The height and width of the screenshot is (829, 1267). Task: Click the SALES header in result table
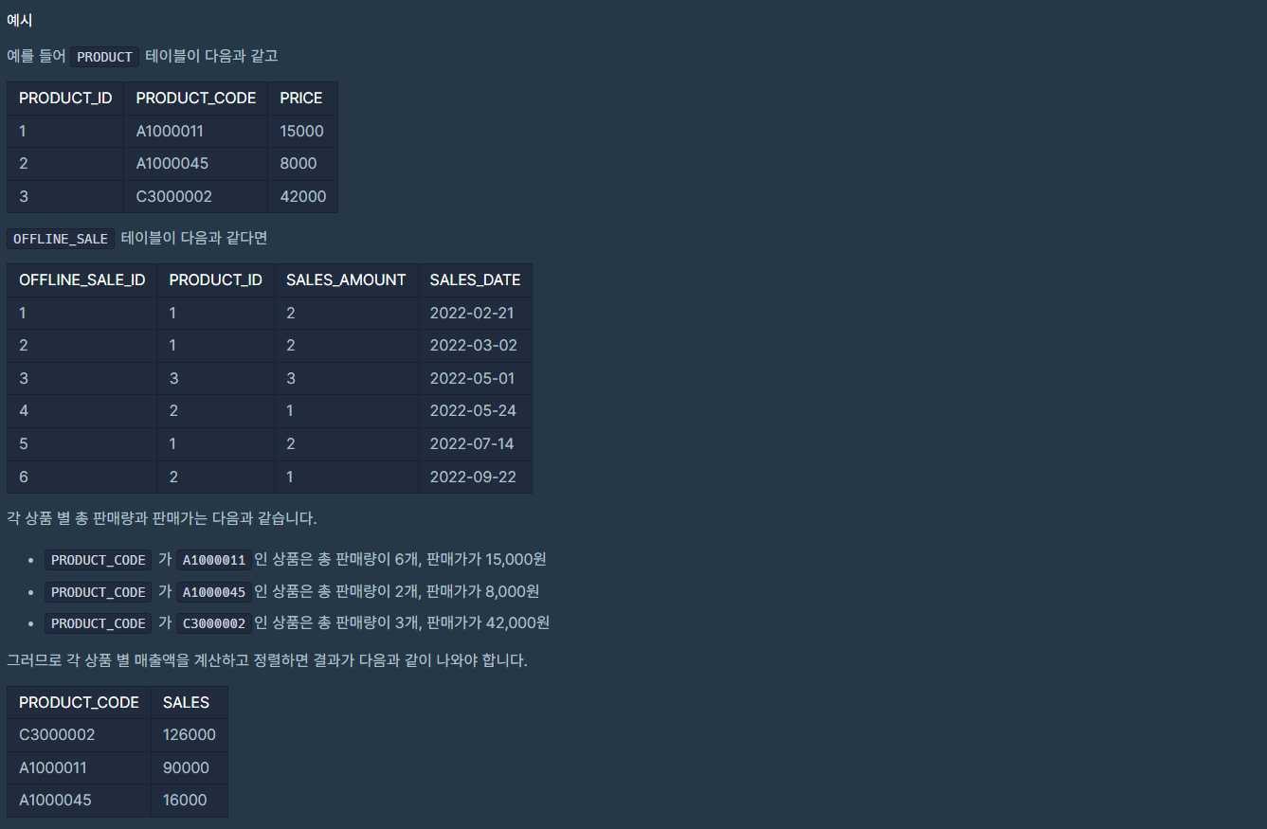point(186,703)
